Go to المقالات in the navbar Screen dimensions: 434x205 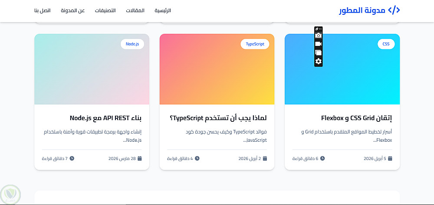coord(135,10)
